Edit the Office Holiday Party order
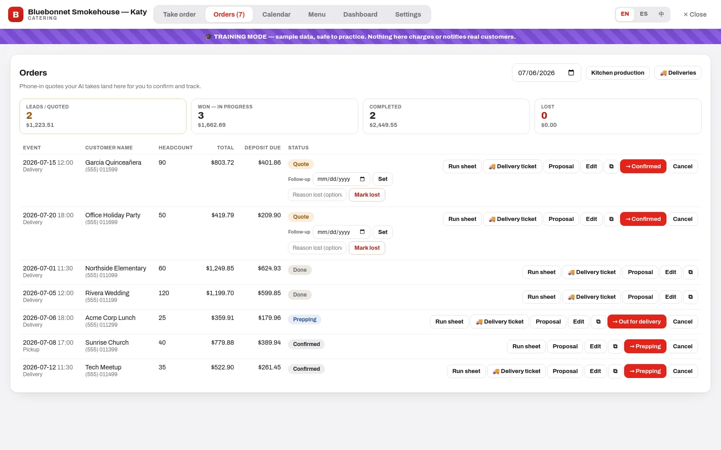Screen dimensions: 721x450 (591, 219)
